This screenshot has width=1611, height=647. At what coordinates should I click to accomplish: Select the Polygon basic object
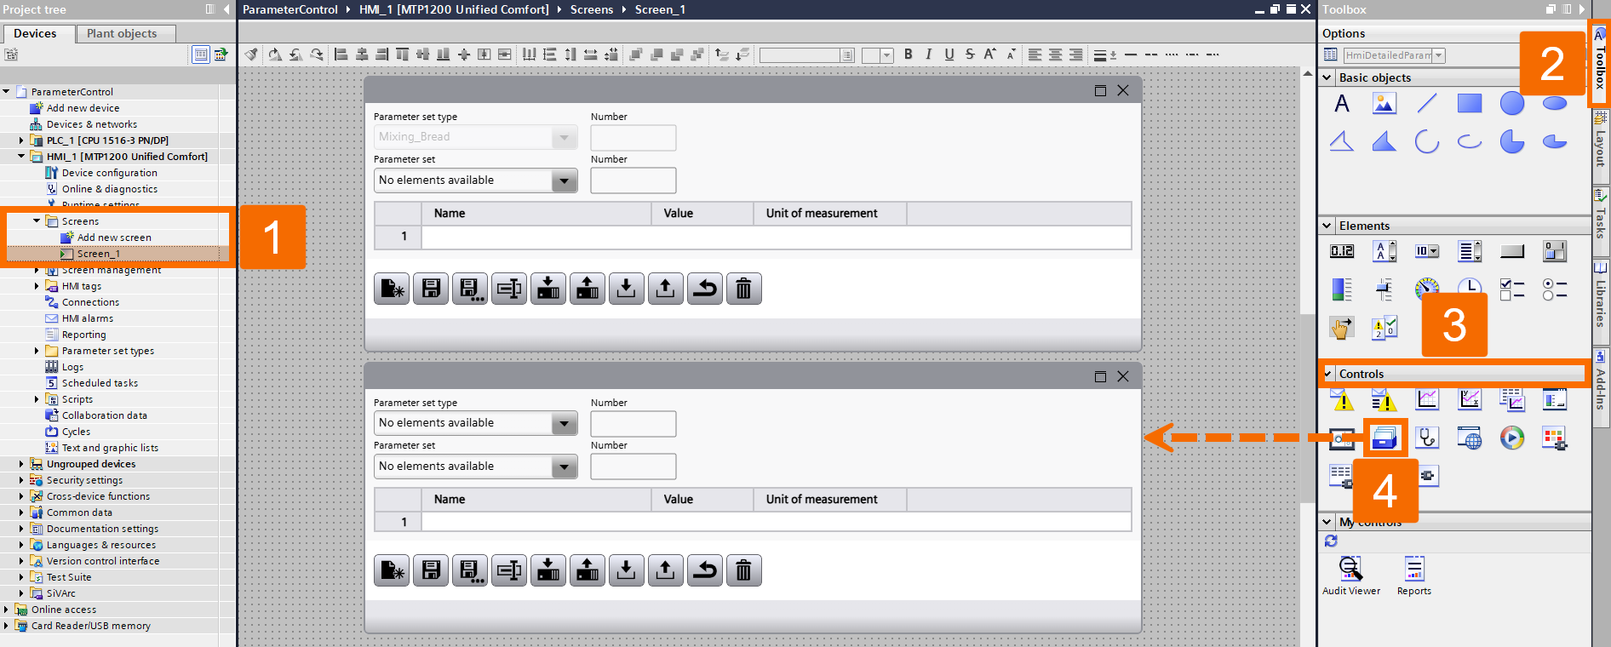pyautogui.click(x=1385, y=141)
